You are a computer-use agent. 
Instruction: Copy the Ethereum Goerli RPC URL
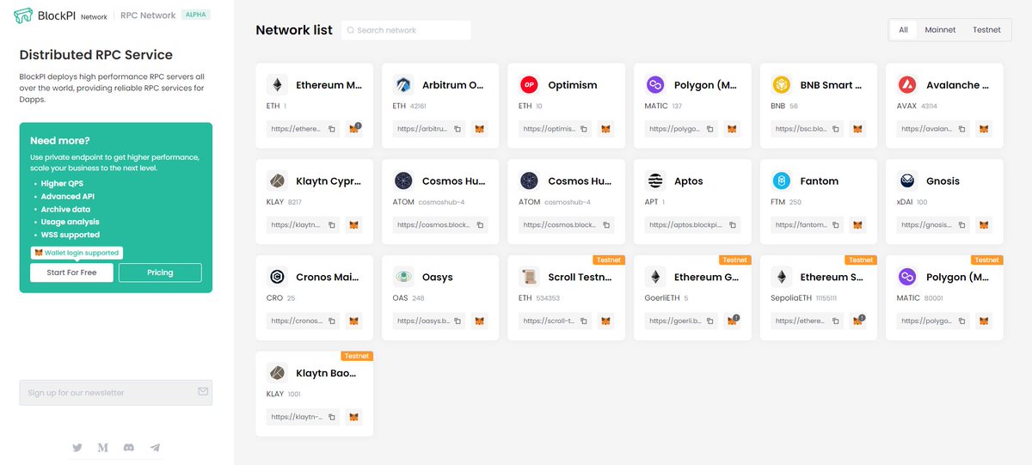(x=709, y=321)
